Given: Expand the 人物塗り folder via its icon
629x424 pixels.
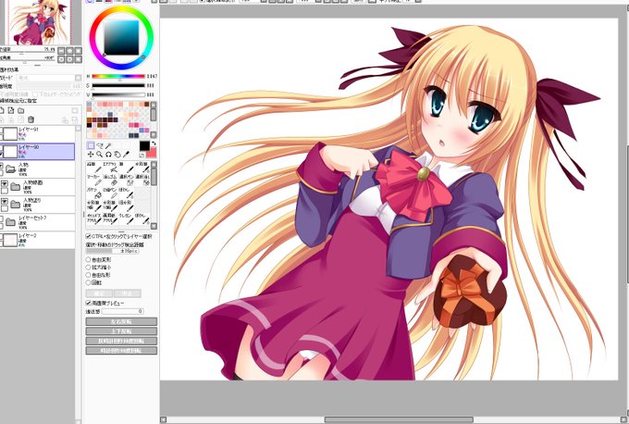Looking at the screenshot, I should click(x=16, y=205).
